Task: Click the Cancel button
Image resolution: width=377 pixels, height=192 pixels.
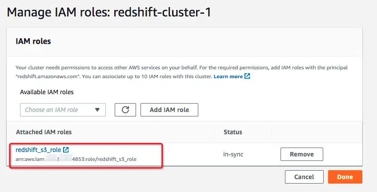Action: (304, 177)
